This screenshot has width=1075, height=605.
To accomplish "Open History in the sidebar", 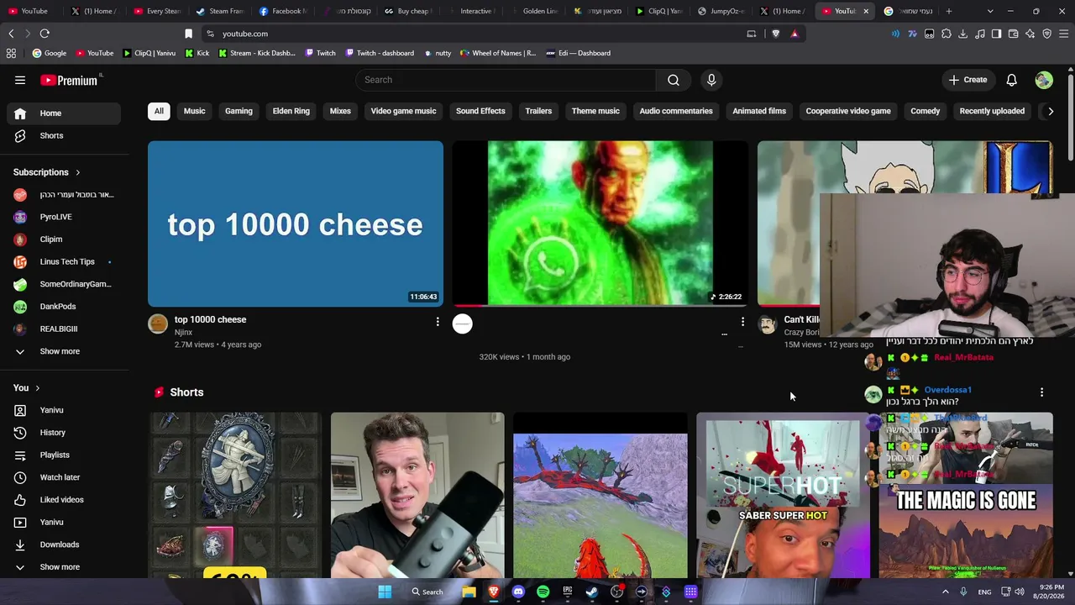I will pyautogui.click(x=64, y=433).
